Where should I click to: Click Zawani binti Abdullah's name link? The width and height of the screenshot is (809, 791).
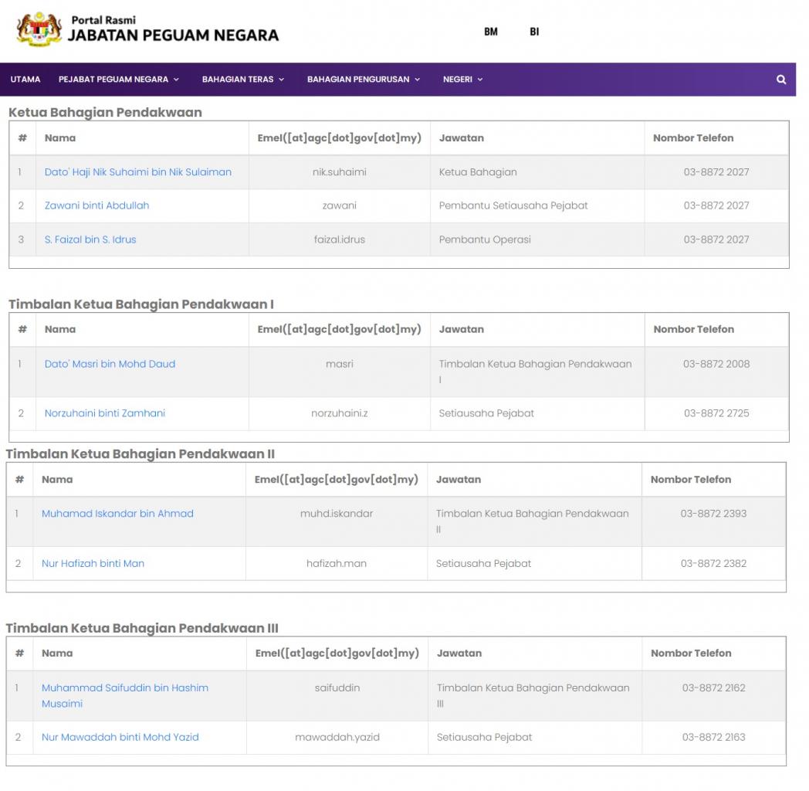pos(96,205)
